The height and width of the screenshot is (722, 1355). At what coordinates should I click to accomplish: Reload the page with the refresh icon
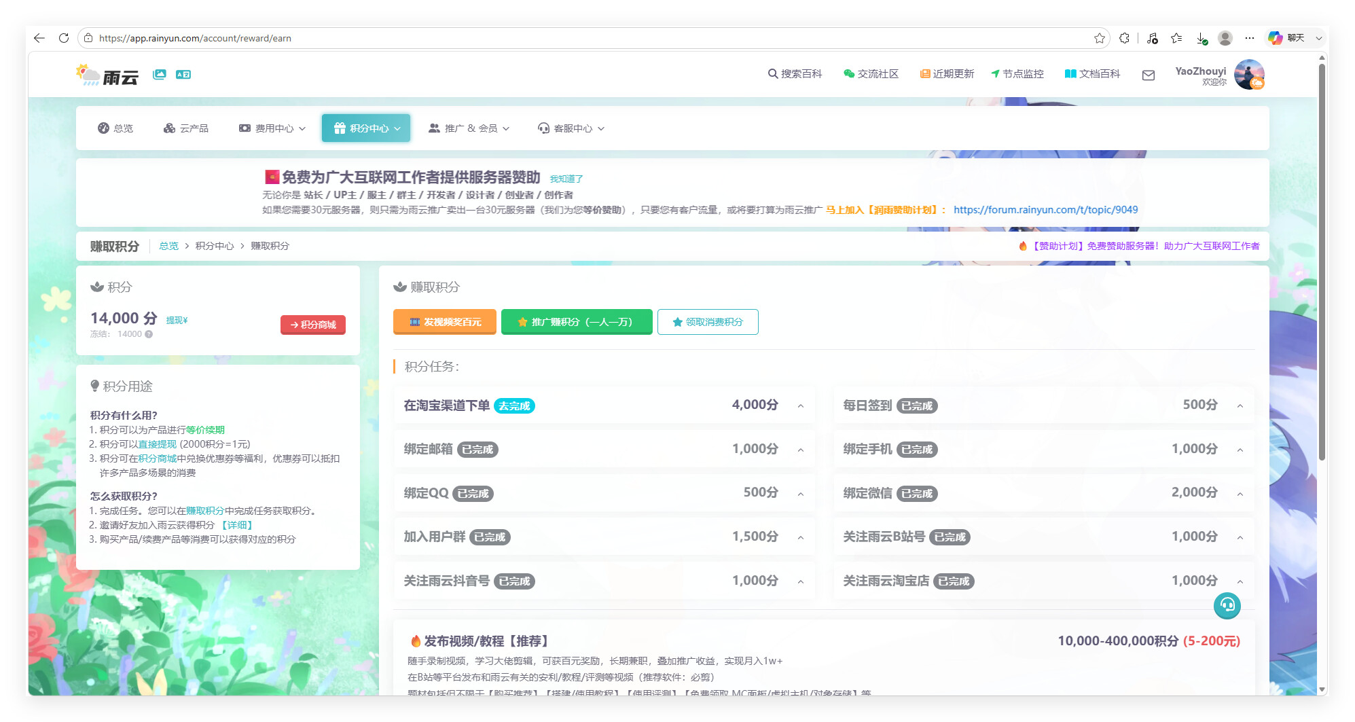point(64,38)
